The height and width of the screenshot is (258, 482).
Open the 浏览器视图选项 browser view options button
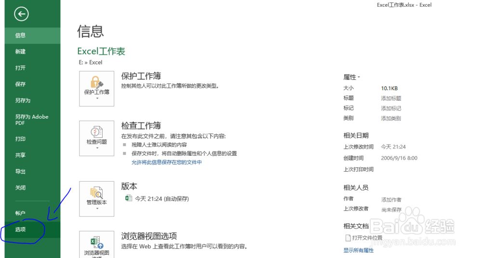[x=96, y=244]
